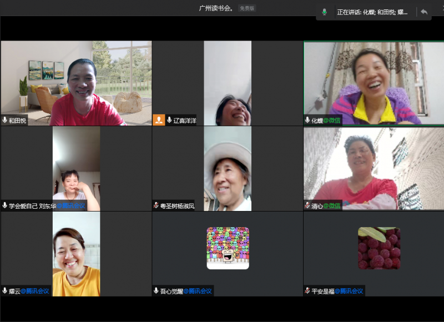Click 和田悦's microphone icon
The width and height of the screenshot is (444, 322).
click(5, 120)
